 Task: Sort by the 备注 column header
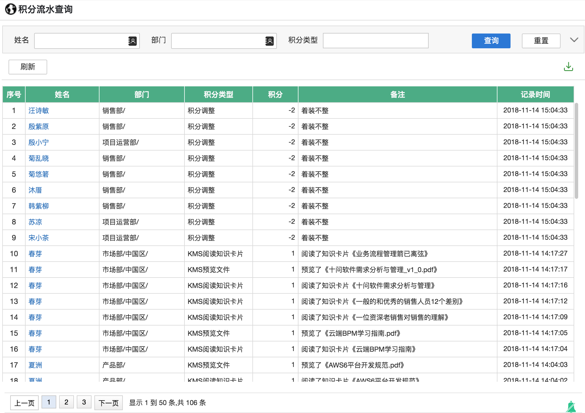click(x=397, y=95)
